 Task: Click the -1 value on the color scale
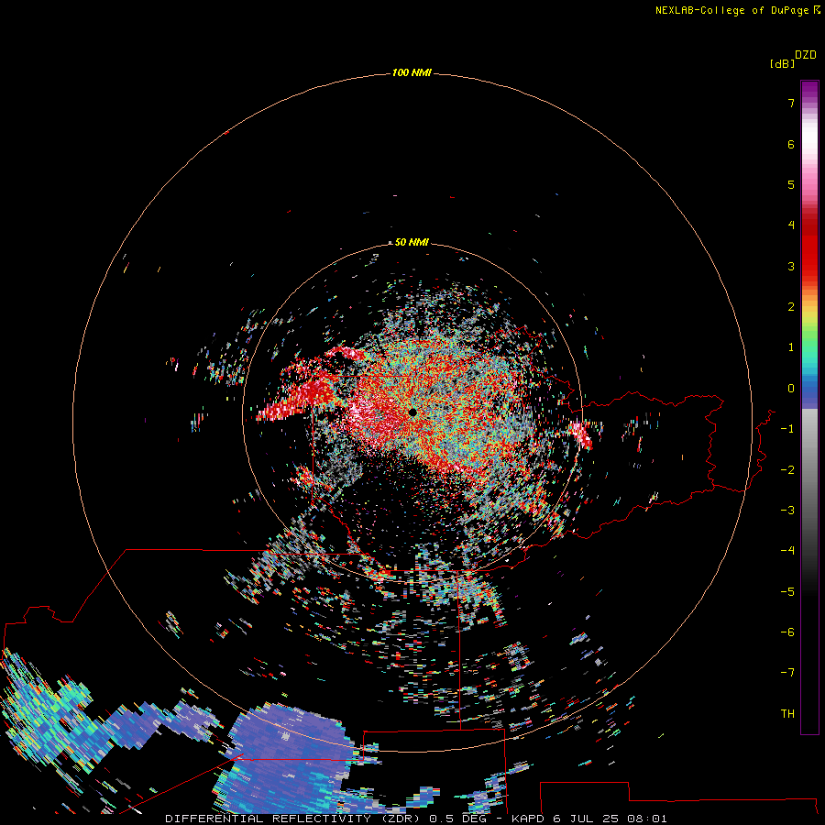[787, 429]
